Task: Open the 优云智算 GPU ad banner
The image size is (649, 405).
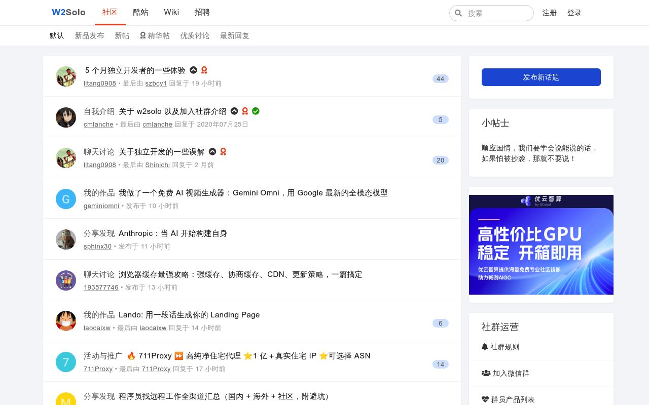Action: point(541,245)
